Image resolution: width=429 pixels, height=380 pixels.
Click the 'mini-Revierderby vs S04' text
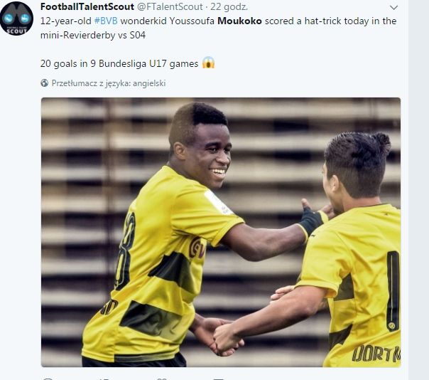pyautogui.click(x=93, y=35)
